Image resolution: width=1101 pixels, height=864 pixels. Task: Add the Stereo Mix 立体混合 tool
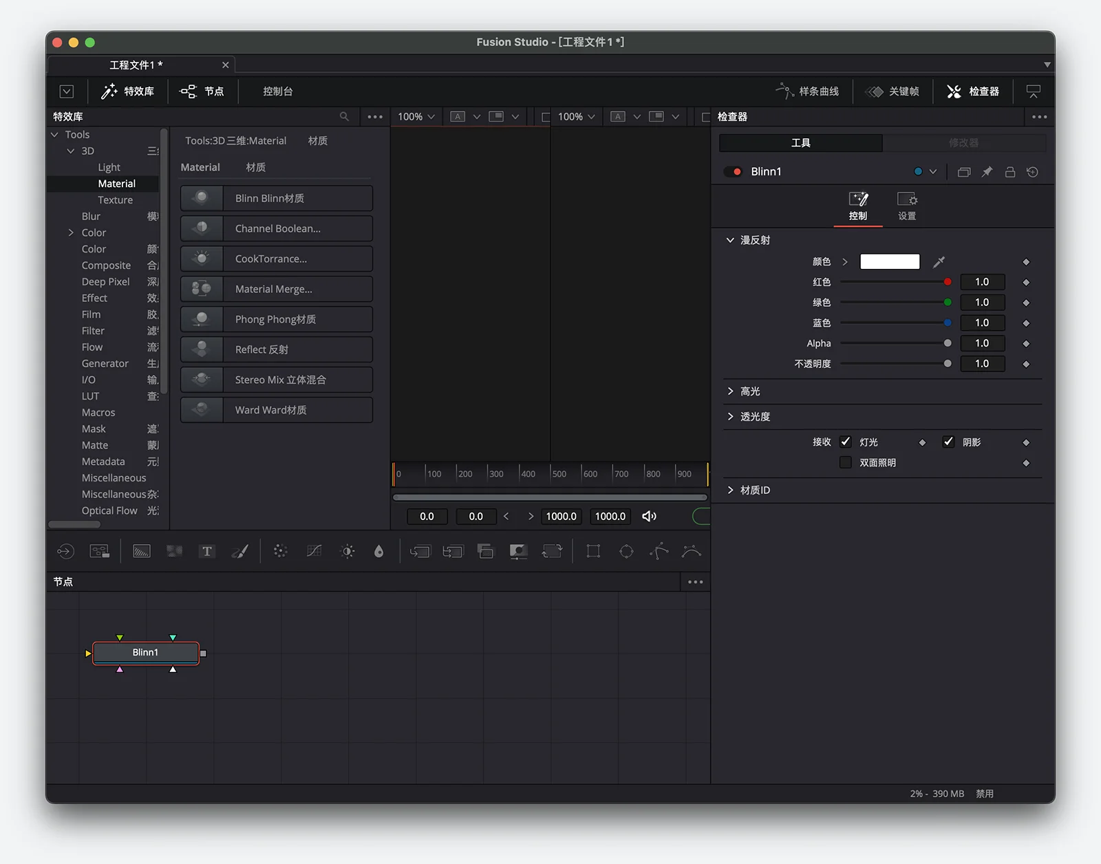point(277,380)
